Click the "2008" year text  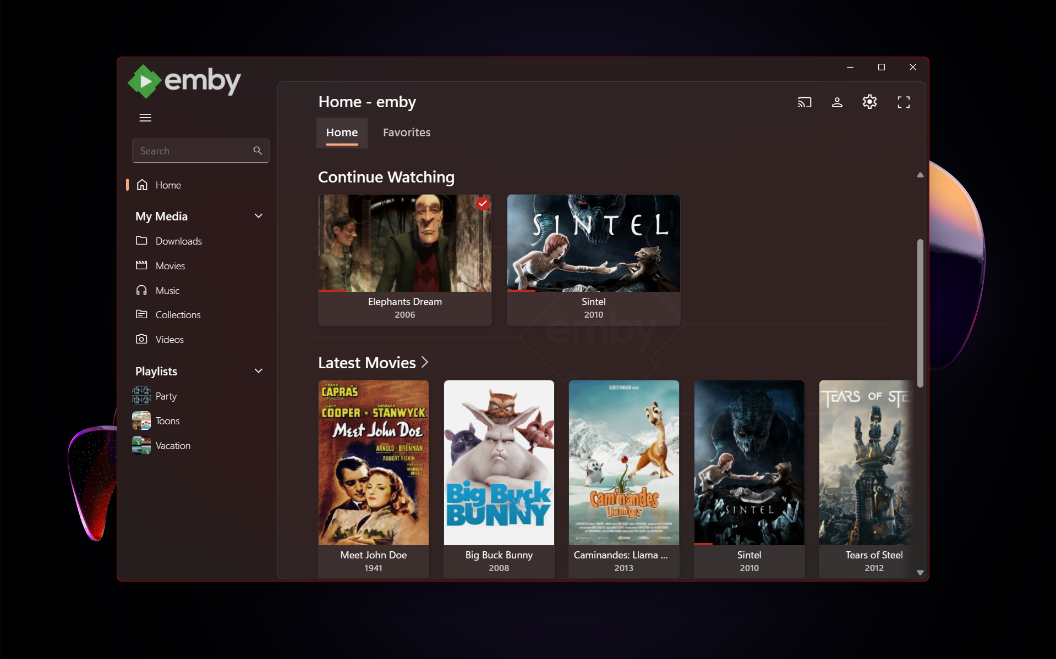499,568
